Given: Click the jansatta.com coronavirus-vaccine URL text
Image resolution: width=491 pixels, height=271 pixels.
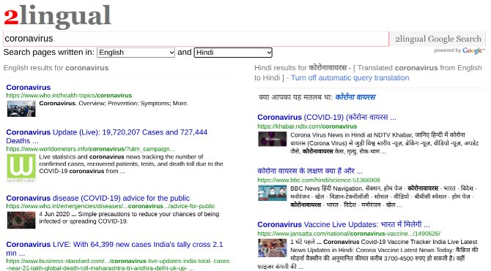Looking at the screenshot, I should tap(349, 234).
